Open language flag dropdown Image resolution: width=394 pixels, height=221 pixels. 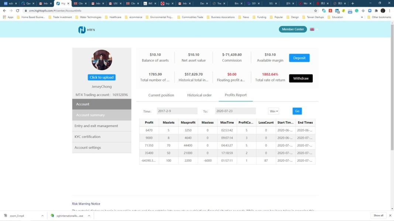click(314, 29)
